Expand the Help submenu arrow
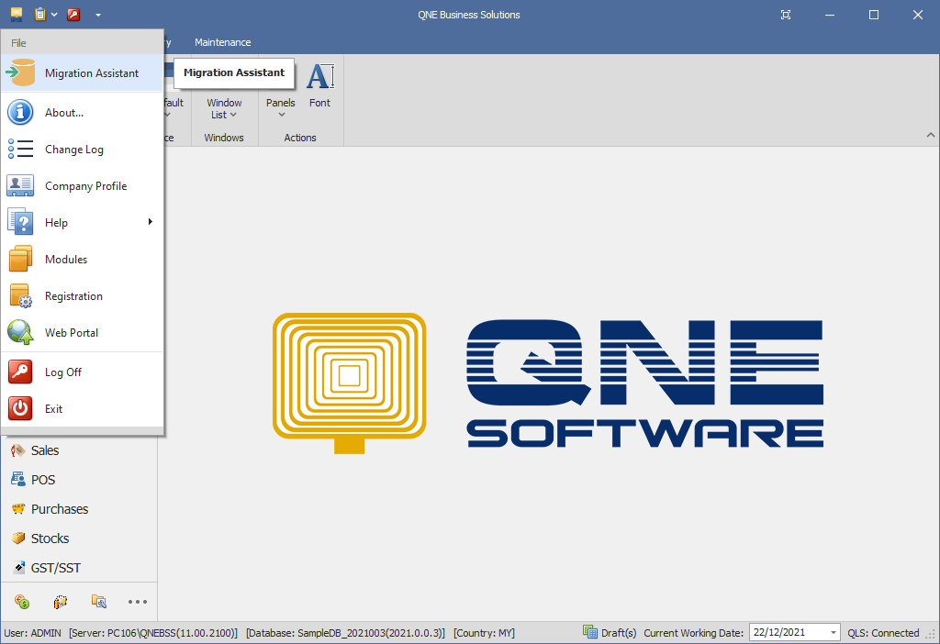The height and width of the screenshot is (644, 940). click(150, 222)
